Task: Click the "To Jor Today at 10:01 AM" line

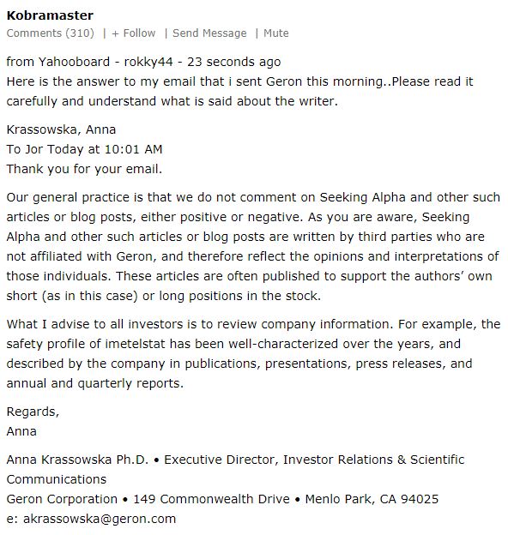Action: click(84, 149)
